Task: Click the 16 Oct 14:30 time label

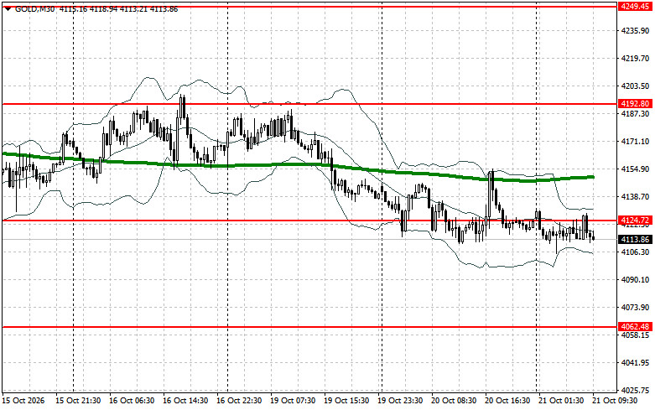Action: pyautogui.click(x=185, y=401)
